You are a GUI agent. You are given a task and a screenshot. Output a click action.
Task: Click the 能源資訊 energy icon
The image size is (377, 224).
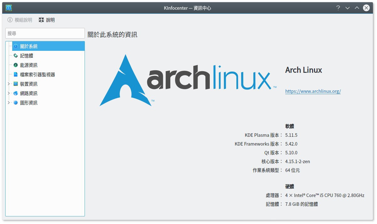(x=16, y=65)
